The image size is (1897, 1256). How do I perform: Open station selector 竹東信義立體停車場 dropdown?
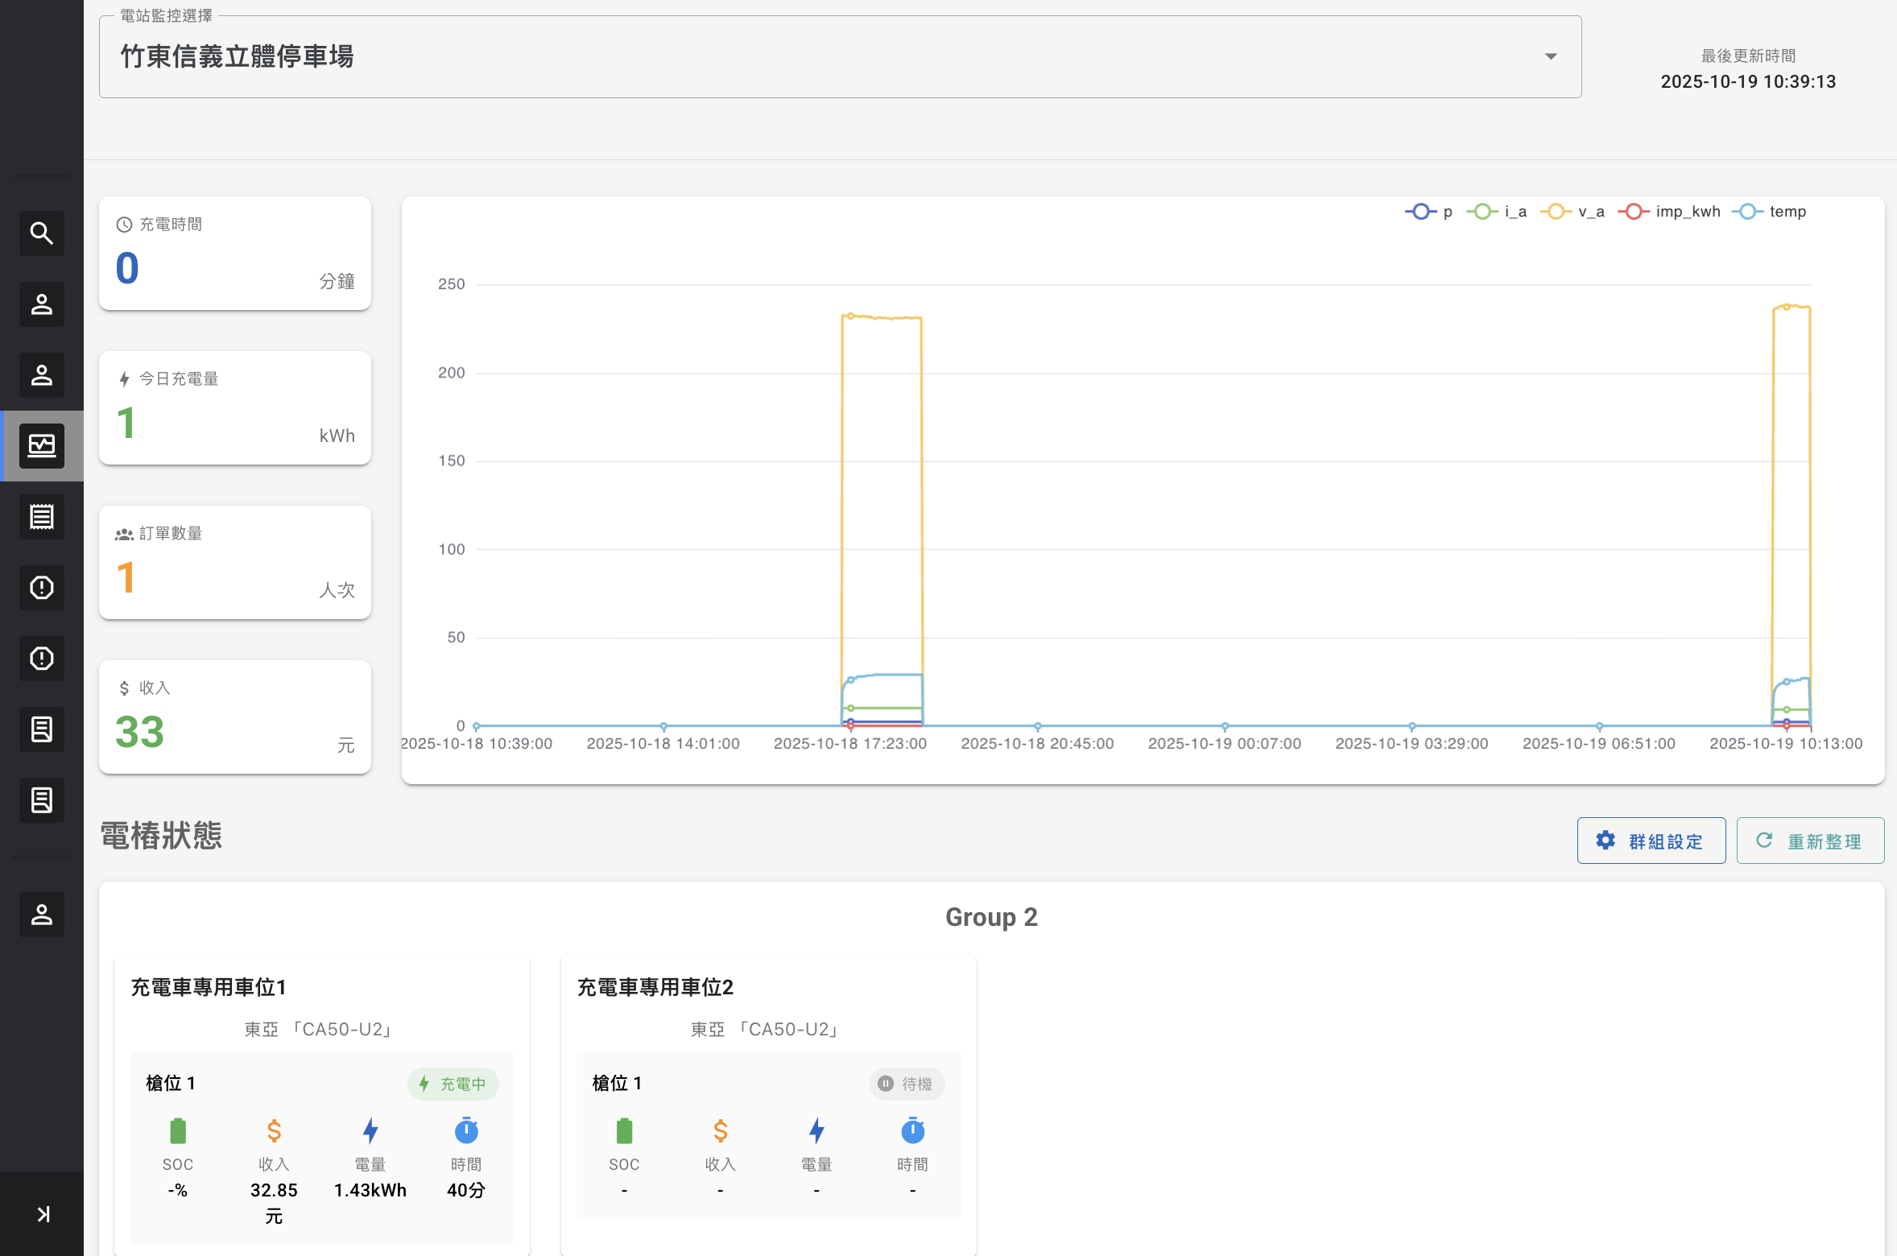click(840, 57)
